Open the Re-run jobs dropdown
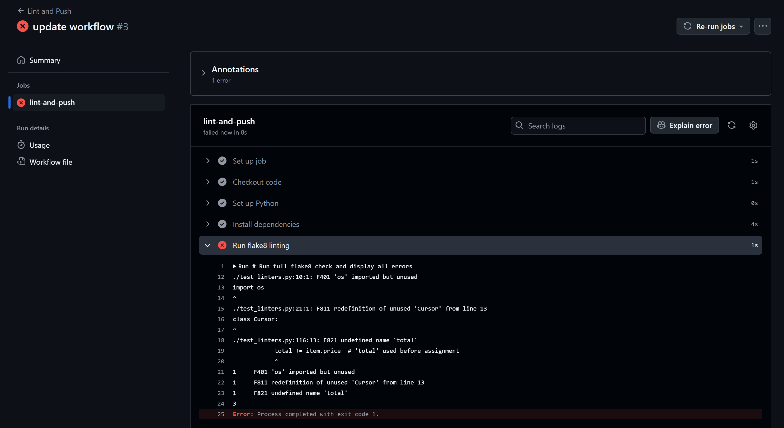 713,26
